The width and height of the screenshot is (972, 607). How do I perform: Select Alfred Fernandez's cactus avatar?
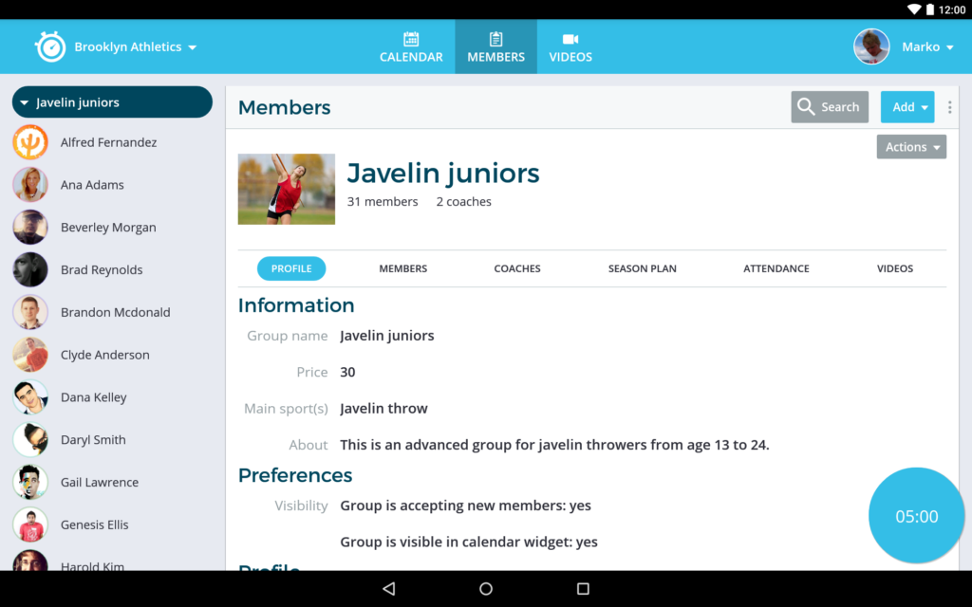point(30,142)
